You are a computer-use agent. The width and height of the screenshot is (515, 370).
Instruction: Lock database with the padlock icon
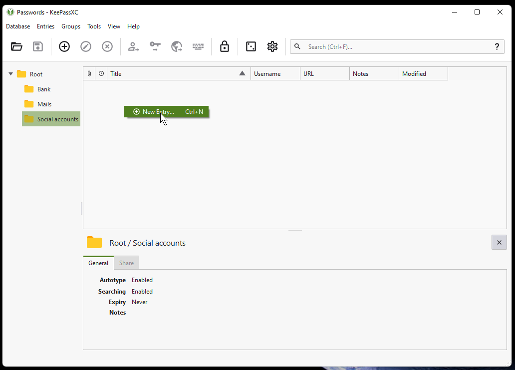(225, 46)
